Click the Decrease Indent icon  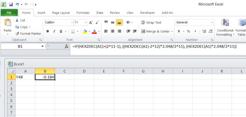coord(128,31)
